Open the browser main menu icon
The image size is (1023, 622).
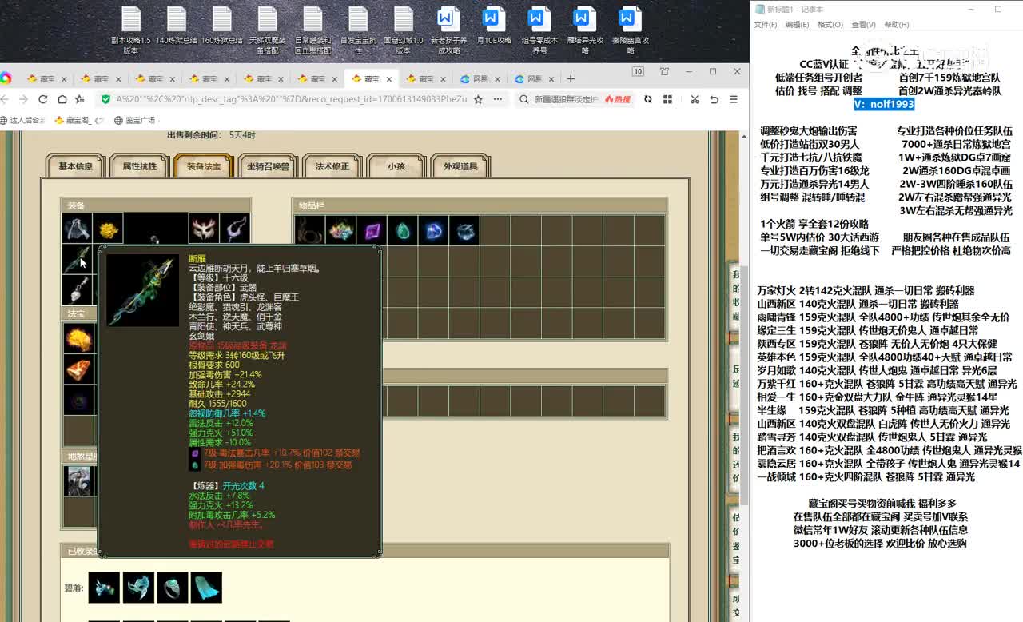point(733,99)
